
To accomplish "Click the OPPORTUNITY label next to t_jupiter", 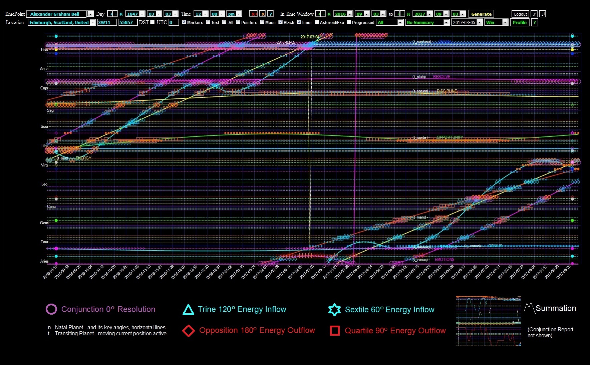I will [x=450, y=137].
